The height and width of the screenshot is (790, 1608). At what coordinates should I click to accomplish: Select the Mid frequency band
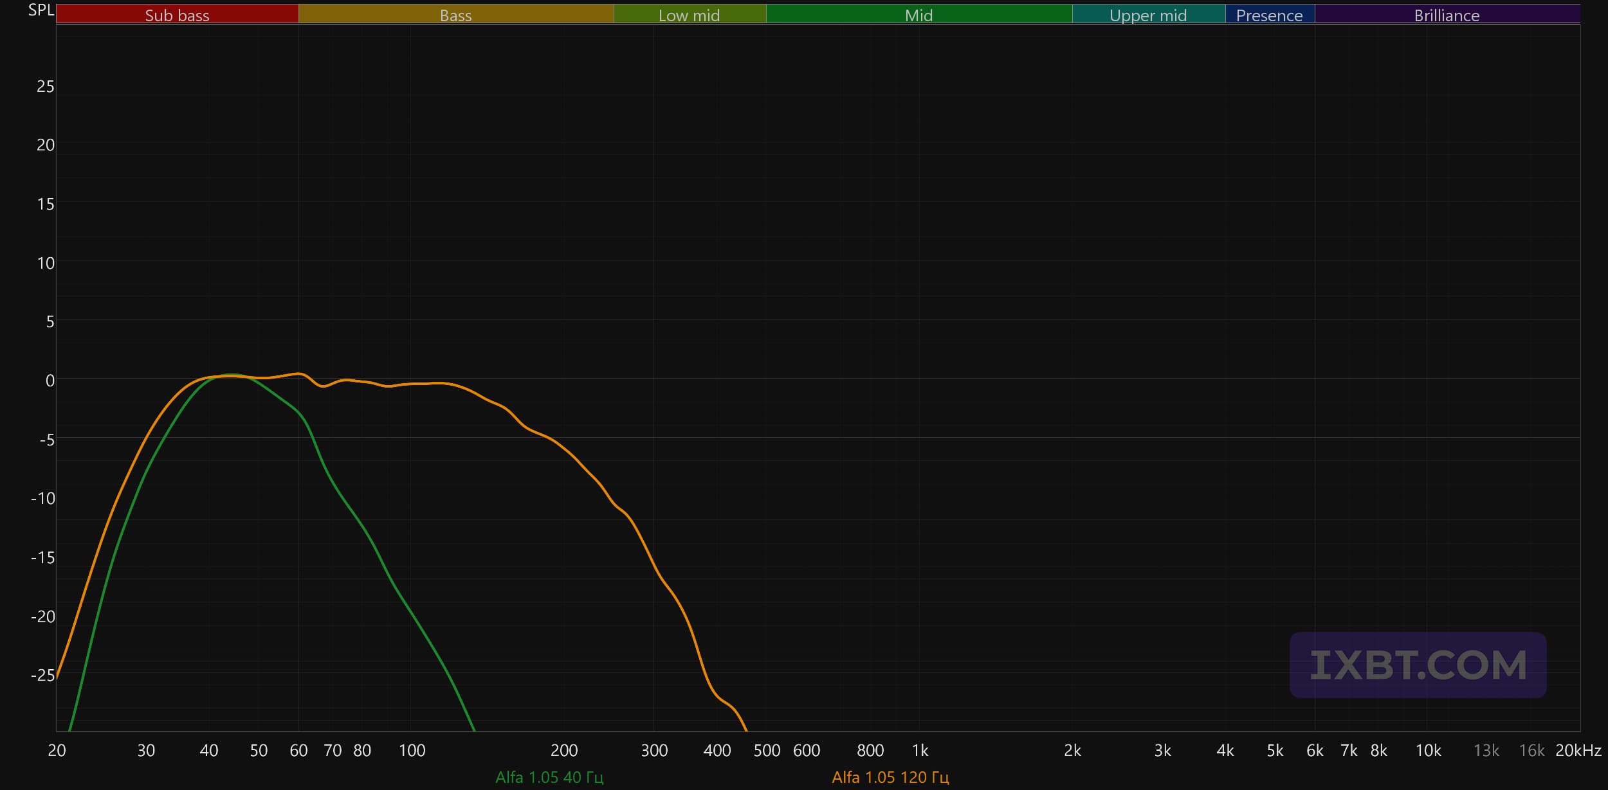tap(918, 14)
